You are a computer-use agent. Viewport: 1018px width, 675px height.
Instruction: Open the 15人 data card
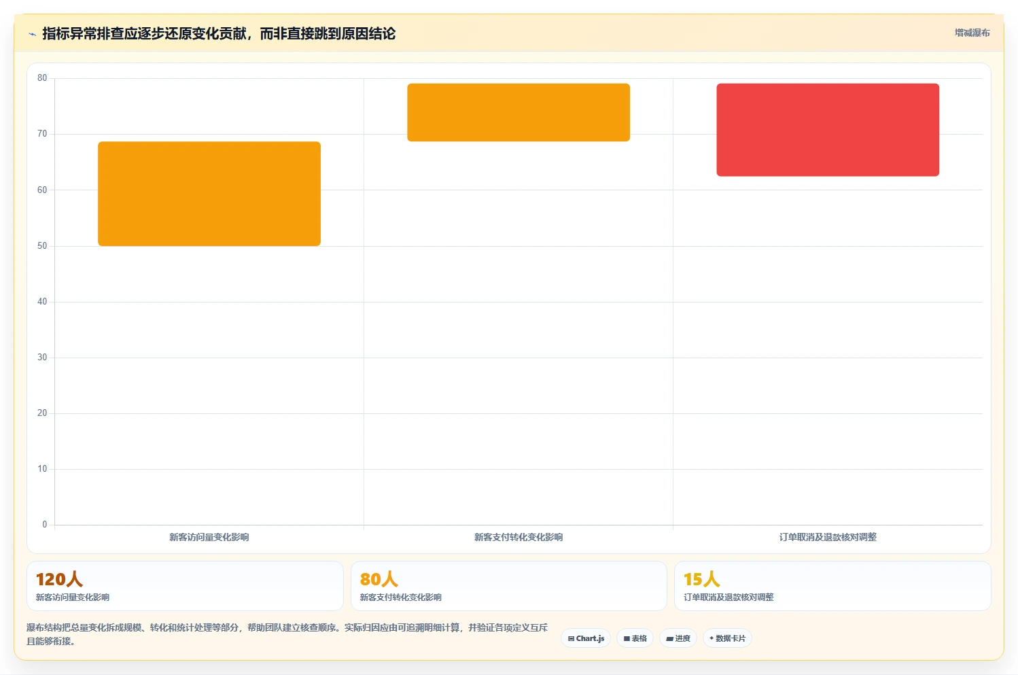tap(832, 586)
